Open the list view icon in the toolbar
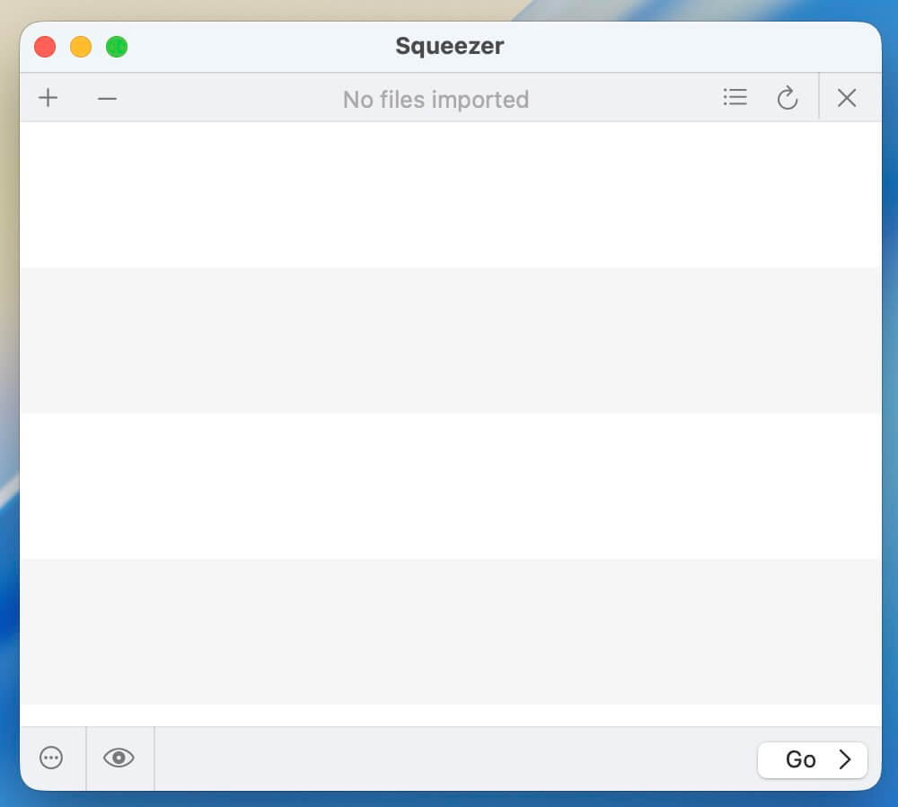The height and width of the screenshot is (807, 898). [735, 98]
